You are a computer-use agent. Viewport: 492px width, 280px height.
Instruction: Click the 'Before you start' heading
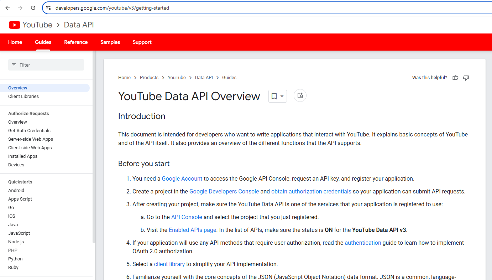[144, 164]
